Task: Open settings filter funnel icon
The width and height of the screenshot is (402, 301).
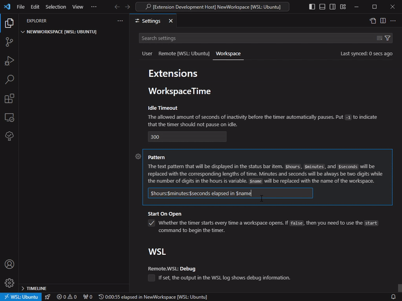Action: pos(387,38)
